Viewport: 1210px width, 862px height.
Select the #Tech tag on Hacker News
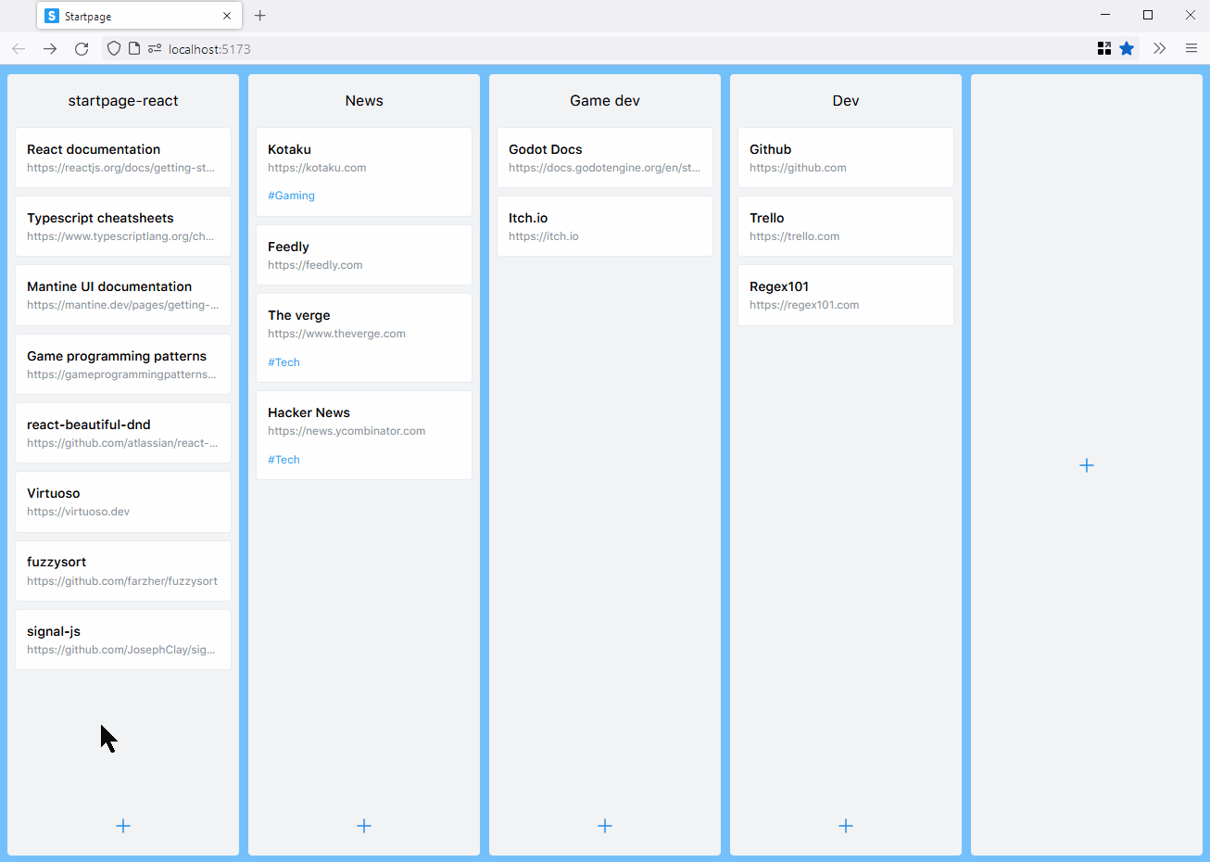click(x=284, y=460)
